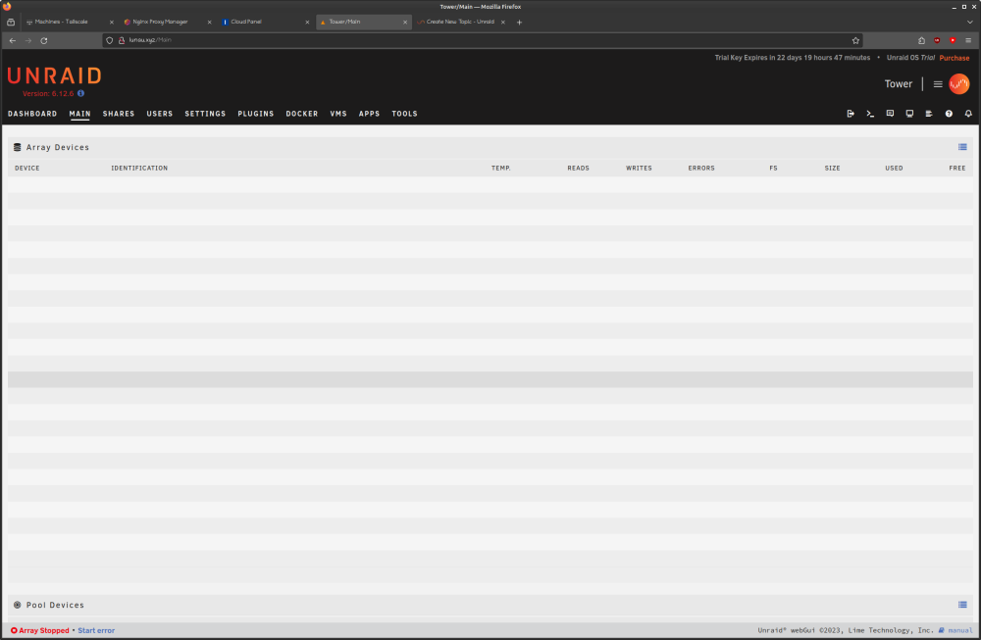Open the Firefox extensions icon

pos(921,40)
